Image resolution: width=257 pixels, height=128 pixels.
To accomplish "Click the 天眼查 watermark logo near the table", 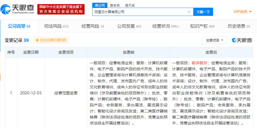I will 242,40.
